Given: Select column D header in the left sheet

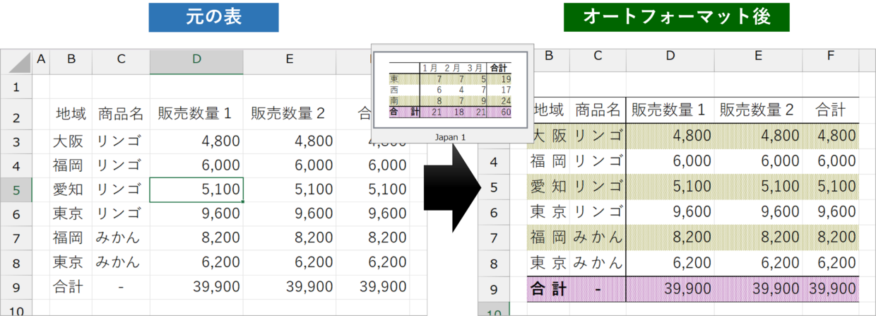Looking at the screenshot, I should [196, 60].
